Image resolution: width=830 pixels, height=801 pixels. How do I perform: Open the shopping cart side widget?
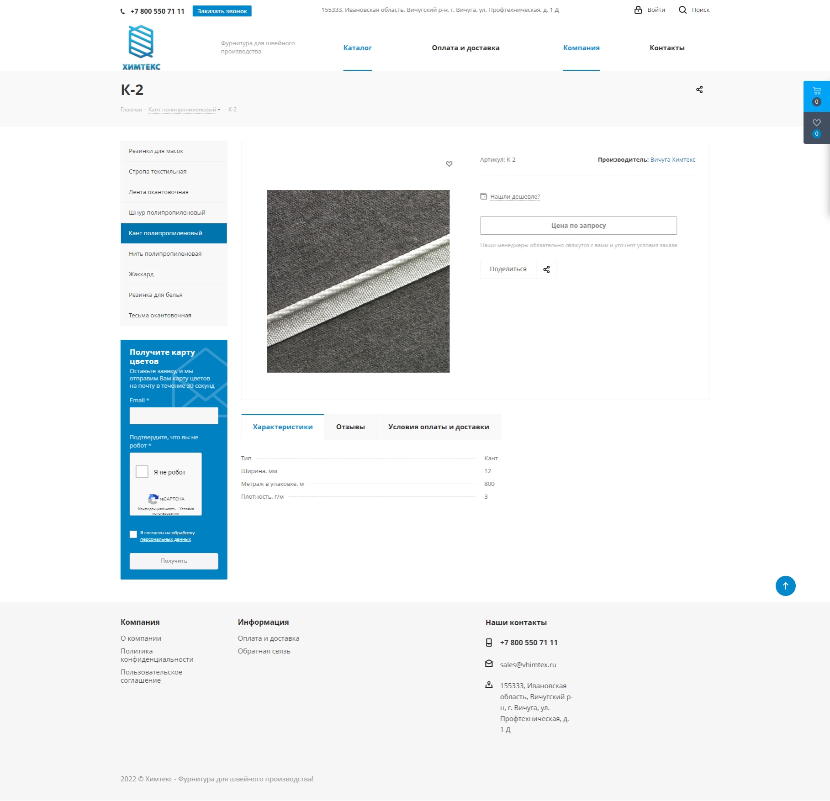[x=816, y=96]
